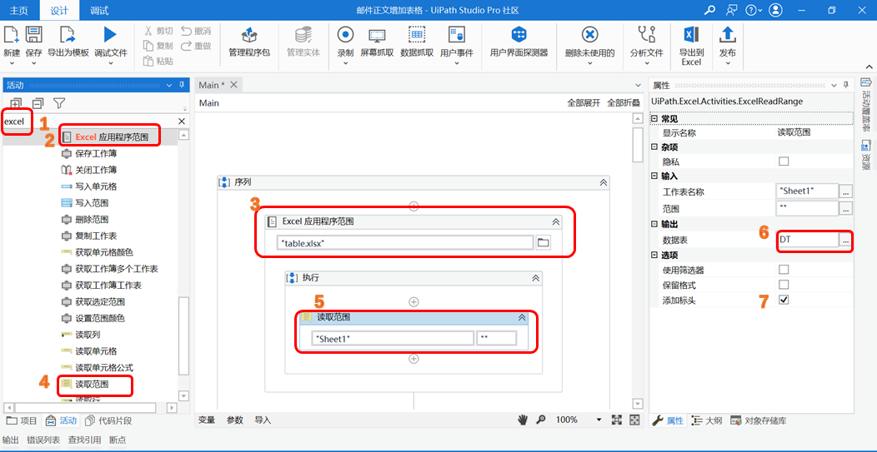The image size is (877, 452).
Task: Toggle Private (隐私) checkbox
Action: pyautogui.click(x=784, y=161)
